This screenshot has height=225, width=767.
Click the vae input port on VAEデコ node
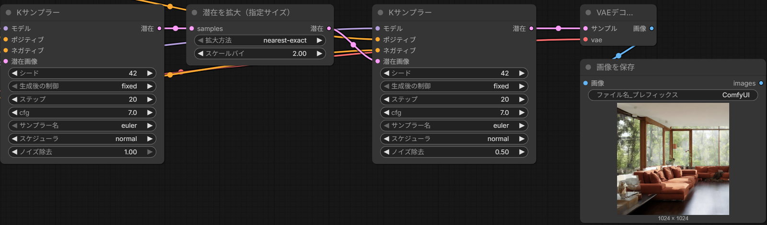586,40
